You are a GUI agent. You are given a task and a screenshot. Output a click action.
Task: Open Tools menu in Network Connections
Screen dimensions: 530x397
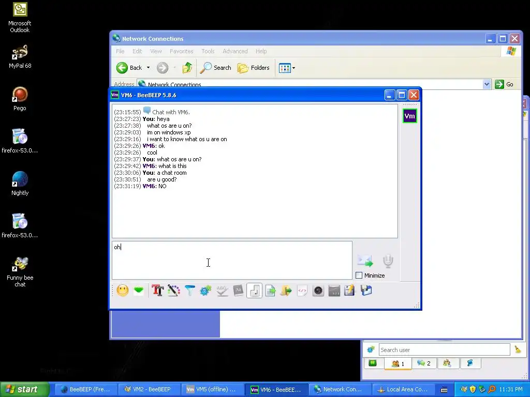point(208,51)
